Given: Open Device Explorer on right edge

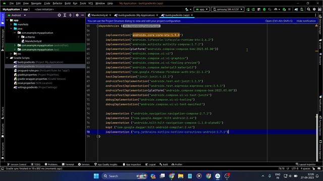Looking at the screenshot, I should click(x=320, y=150).
